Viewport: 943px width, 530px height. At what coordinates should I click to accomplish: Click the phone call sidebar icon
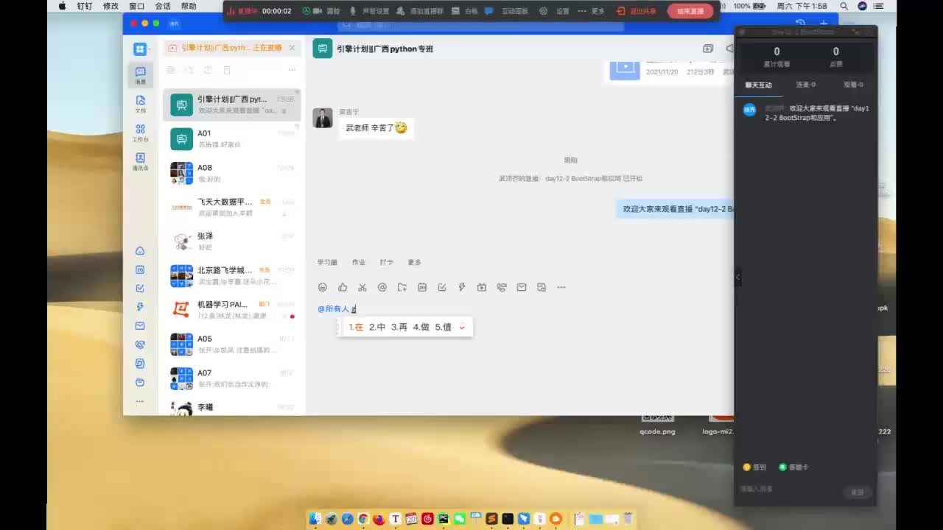pos(140,344)
